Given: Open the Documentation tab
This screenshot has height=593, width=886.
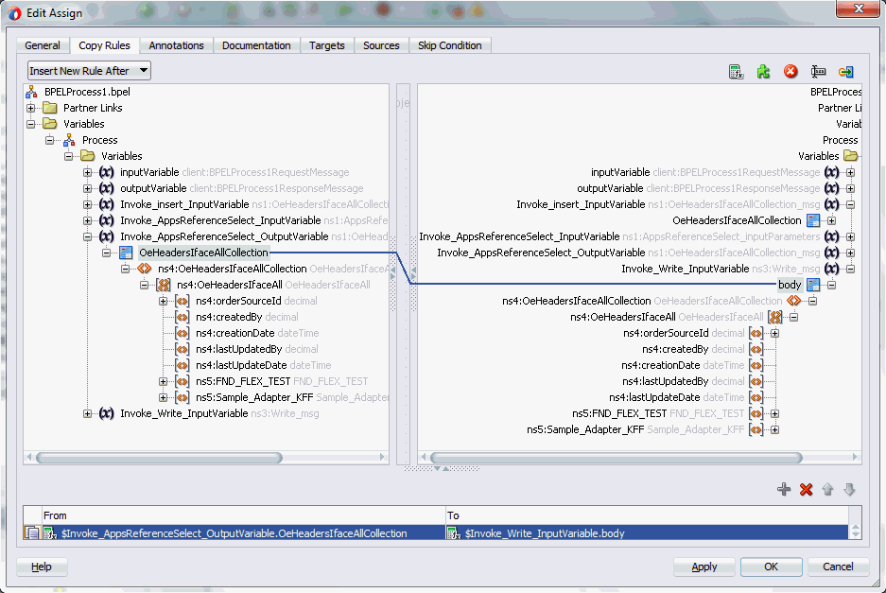Looking at the screenshot, I should tap(256, 45).
